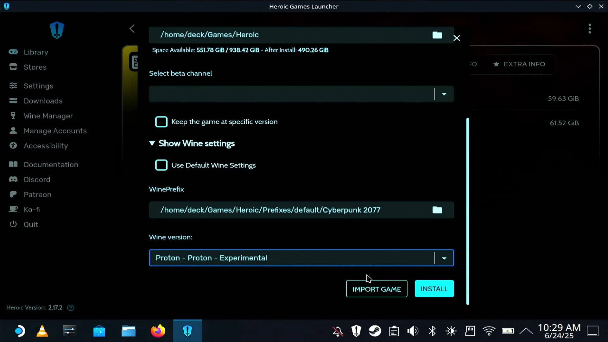The height and width of the screenshot is (342, 608).
Task: Click the Heroic taskbar entry
Action: point(187,331)
